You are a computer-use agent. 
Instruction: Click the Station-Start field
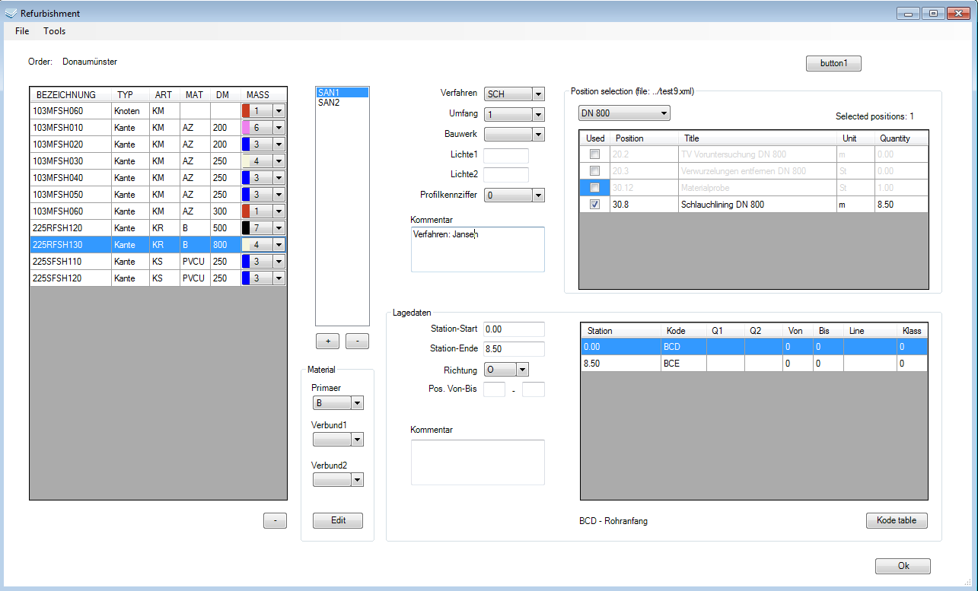(x=514, y=329)
